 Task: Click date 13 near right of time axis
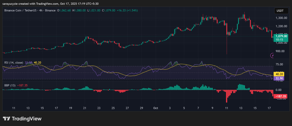coord(241,108)
